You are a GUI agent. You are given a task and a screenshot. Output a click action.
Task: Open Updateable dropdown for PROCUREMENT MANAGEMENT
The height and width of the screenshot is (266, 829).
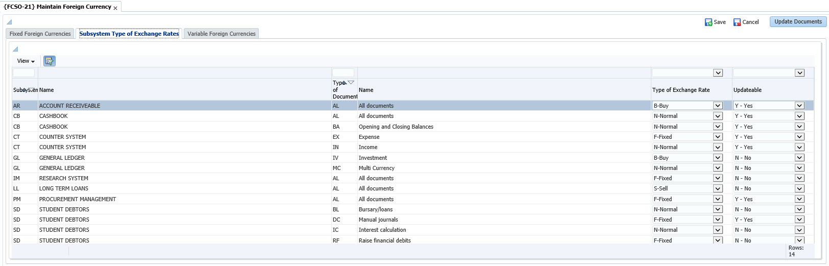(799, 199)
